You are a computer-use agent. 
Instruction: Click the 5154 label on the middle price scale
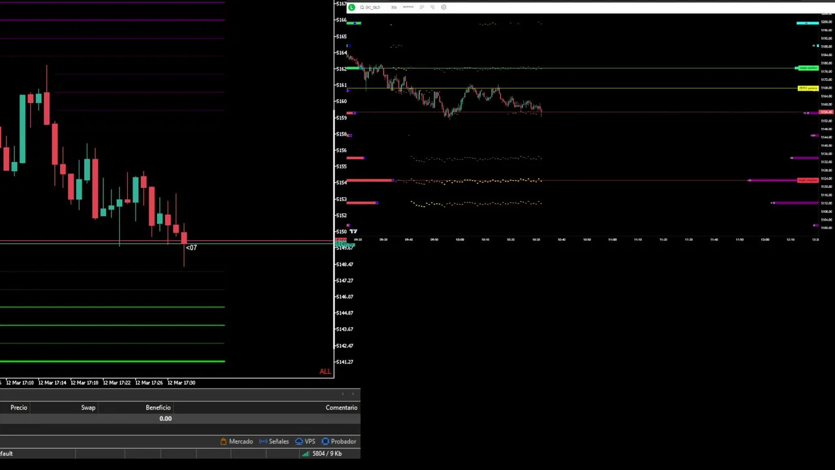pyautogui.click(x=341, y=182)
